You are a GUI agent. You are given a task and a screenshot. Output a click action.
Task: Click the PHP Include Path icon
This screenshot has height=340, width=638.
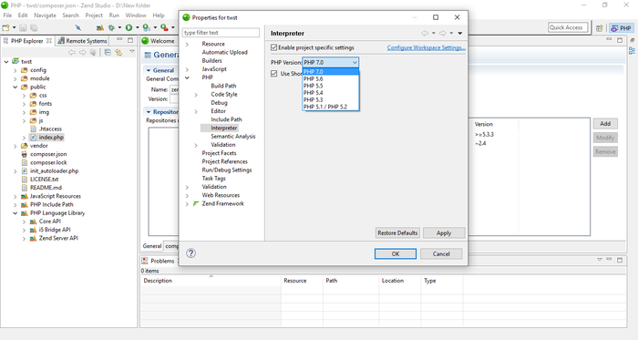pos(25,204)
